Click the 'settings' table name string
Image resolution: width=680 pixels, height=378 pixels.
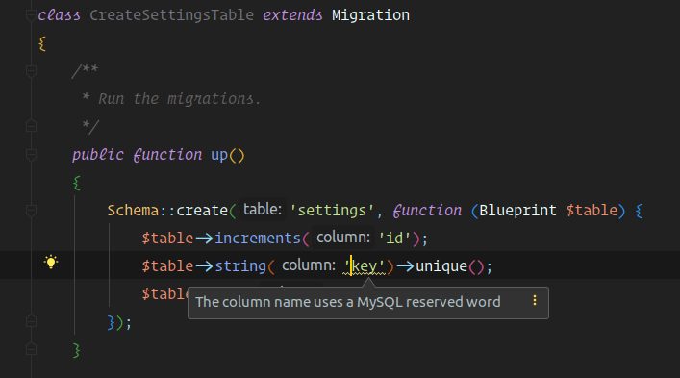tap(332, 211)
